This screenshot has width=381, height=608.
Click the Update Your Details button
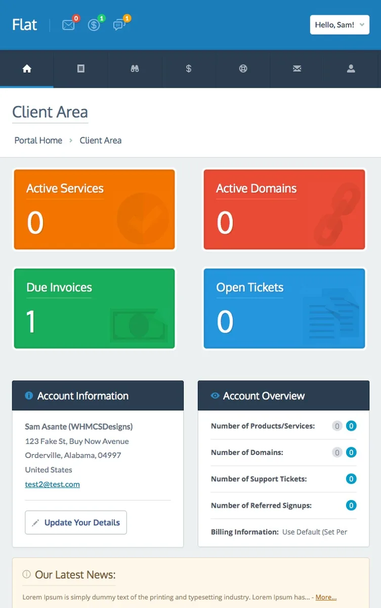(x=76, y=522)
